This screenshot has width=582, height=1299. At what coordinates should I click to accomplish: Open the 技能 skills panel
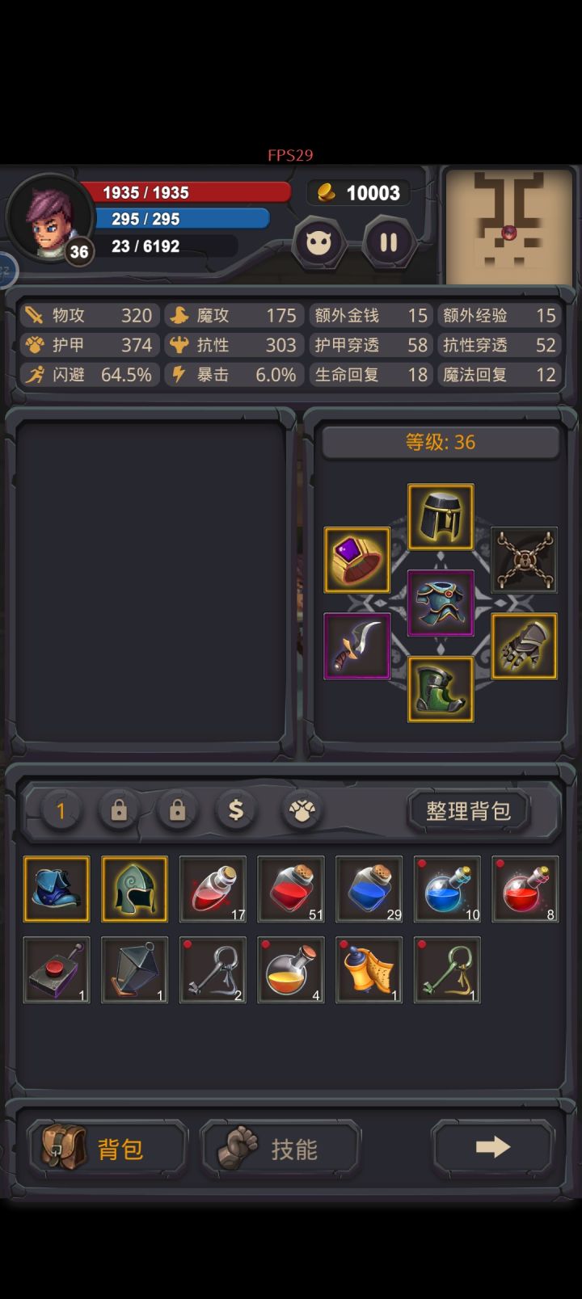point(280,1148)
